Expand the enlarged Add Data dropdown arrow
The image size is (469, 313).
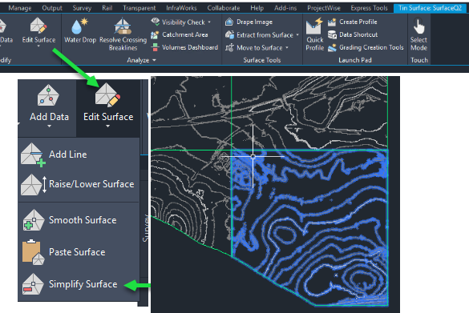pyautogui.click(x=49, y=126)
